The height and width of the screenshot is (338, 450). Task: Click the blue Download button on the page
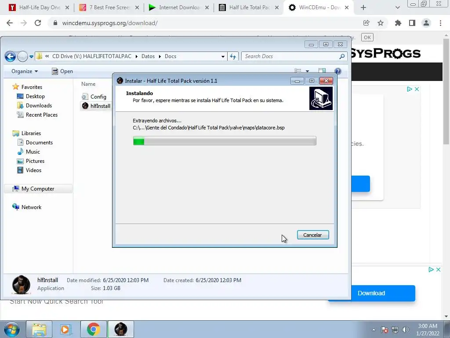coord(371,293)
